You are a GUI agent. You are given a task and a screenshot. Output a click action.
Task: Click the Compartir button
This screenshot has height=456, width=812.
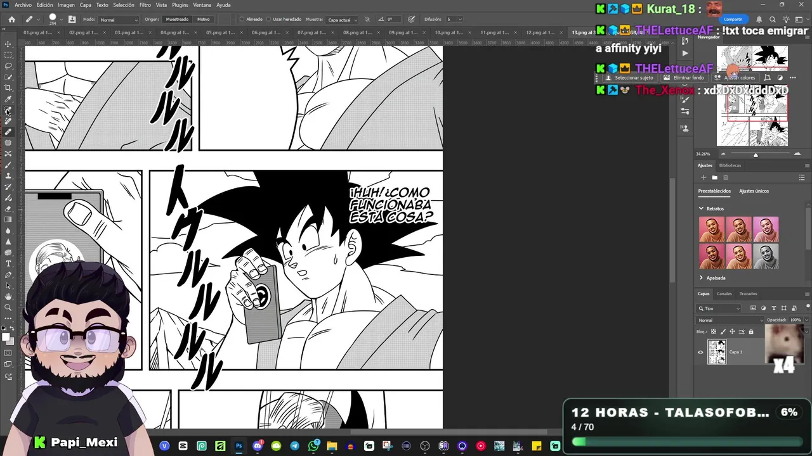click(x=733, y=19)
